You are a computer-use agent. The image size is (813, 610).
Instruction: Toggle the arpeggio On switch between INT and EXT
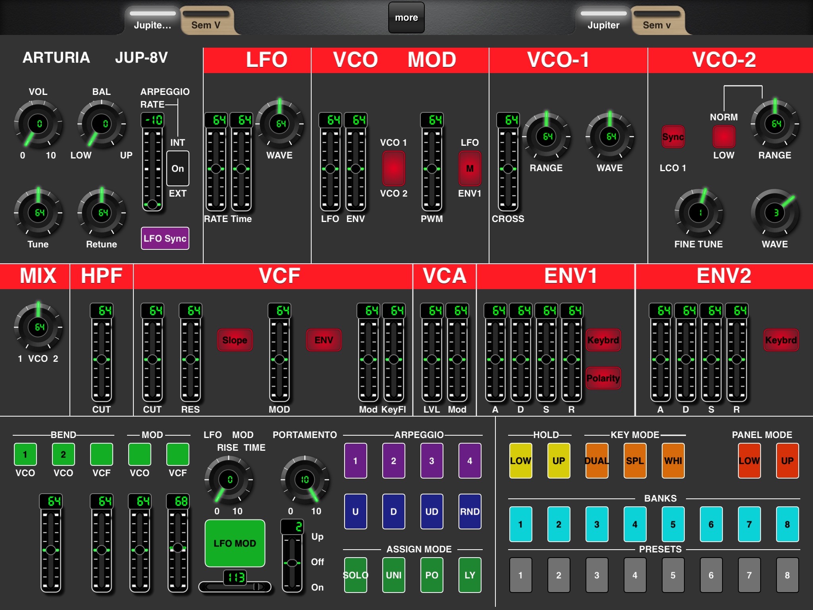(x=177, y=168)
